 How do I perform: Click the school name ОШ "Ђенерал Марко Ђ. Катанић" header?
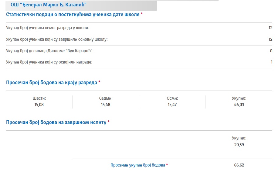[x=49, y=5]
